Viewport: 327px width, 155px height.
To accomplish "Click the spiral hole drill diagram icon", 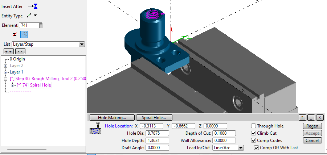I will [x=95, y=129].
